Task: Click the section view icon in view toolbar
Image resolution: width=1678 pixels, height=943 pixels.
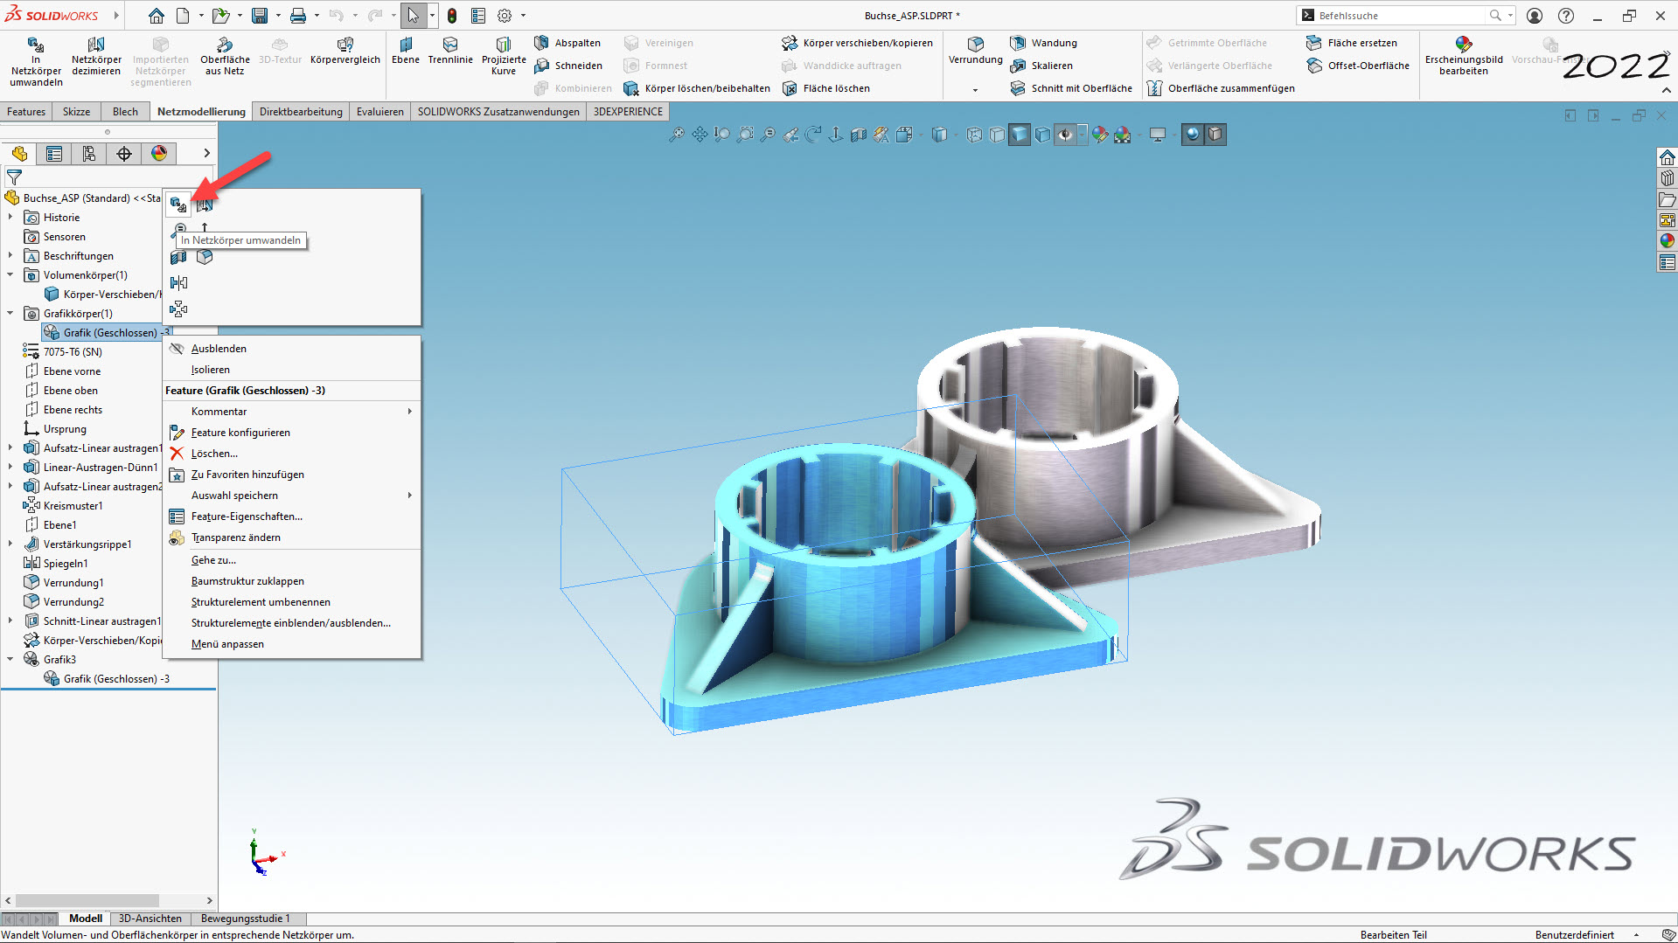Action: point(859,135)
